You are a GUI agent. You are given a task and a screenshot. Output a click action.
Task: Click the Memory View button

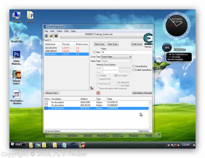[52, 93]
